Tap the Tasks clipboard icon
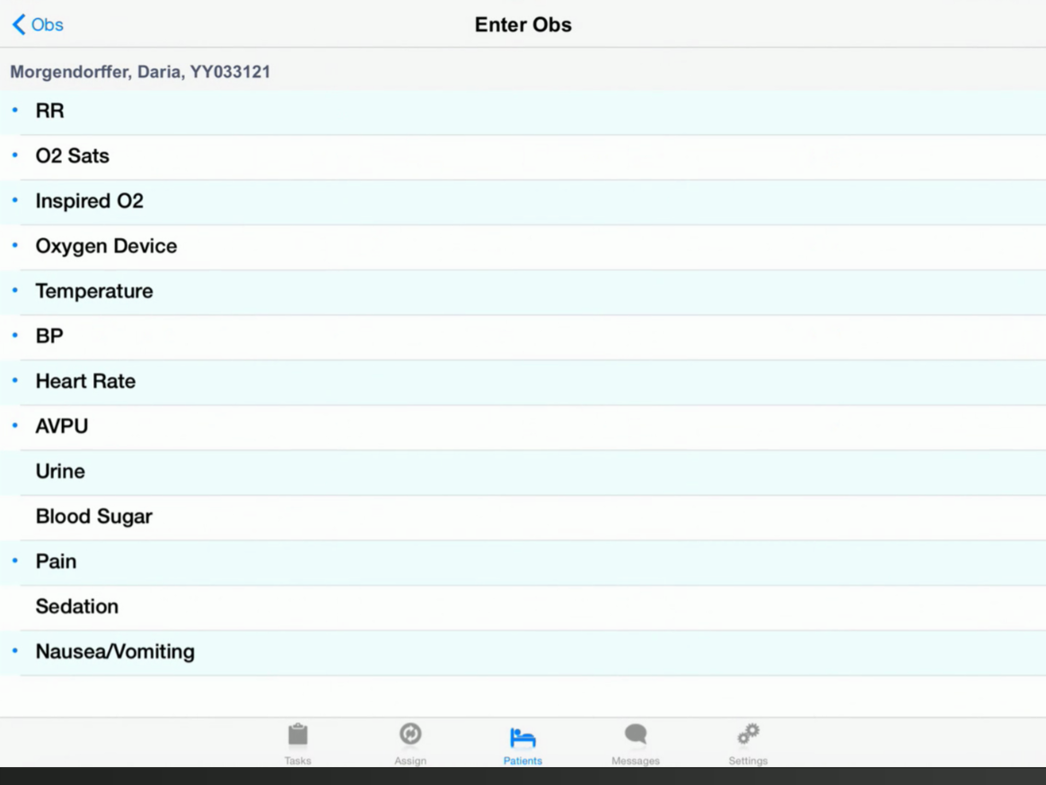This screenshot has width=1046, height=785. pyautogui.click(x=298, y=736)
